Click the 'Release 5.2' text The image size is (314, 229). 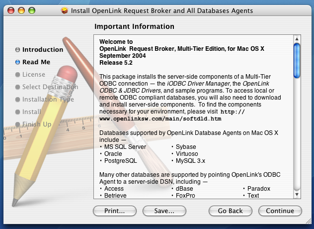[116, 63]
